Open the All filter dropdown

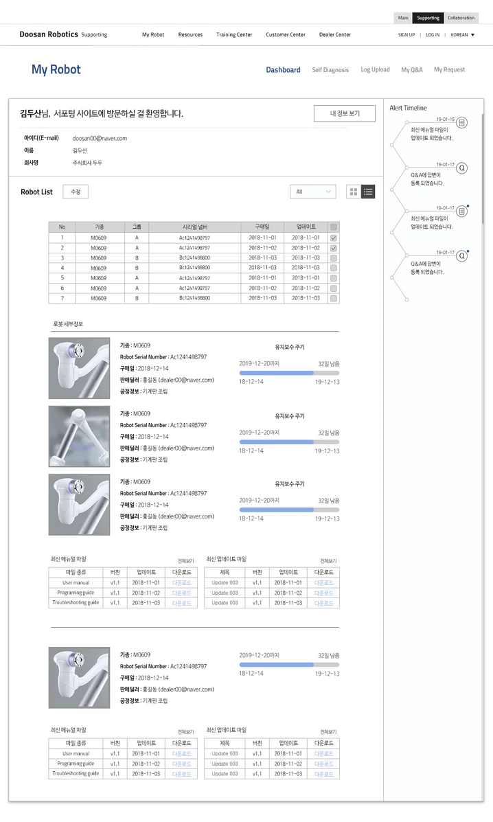pos(314,192)
